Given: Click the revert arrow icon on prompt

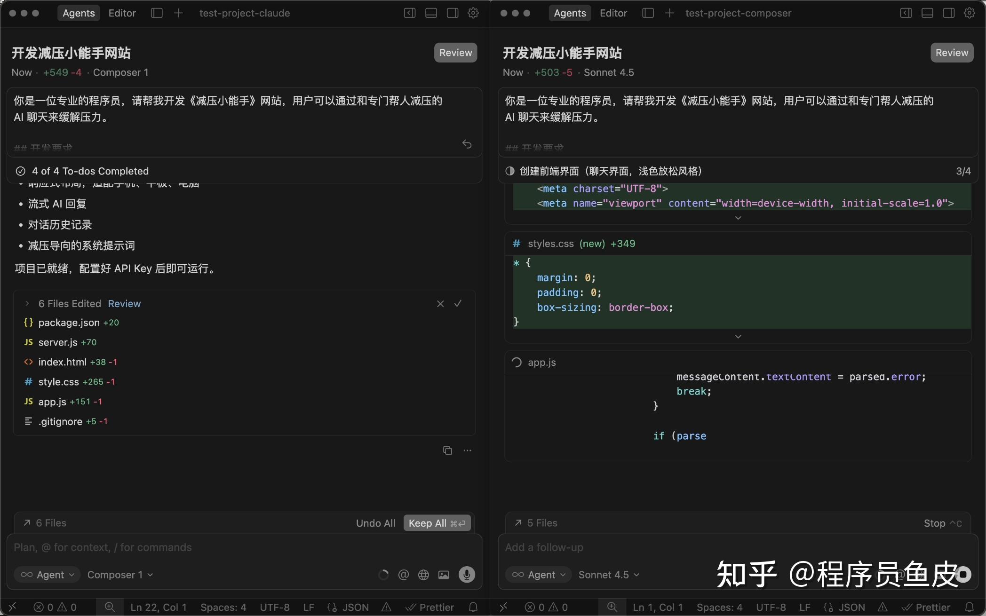Looking at the screenshot, I should [x=467, y=144].
